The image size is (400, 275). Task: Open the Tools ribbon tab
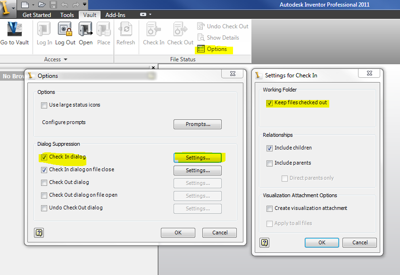click(x=67, y=15)
